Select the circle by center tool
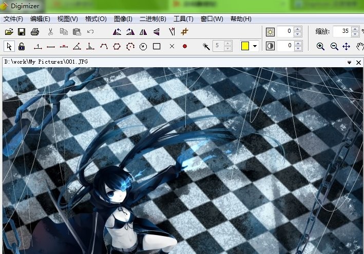The image size is (364, 254). (x=130, y=46)
